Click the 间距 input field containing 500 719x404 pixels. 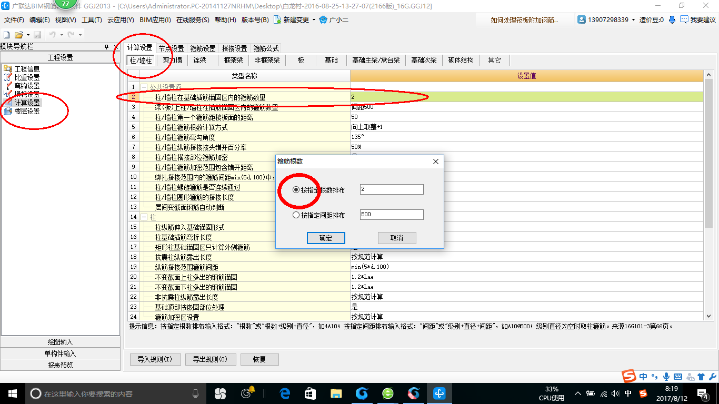(x=392, y=215)
